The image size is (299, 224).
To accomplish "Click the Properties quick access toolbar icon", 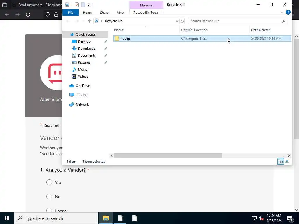I will (77, 5).
